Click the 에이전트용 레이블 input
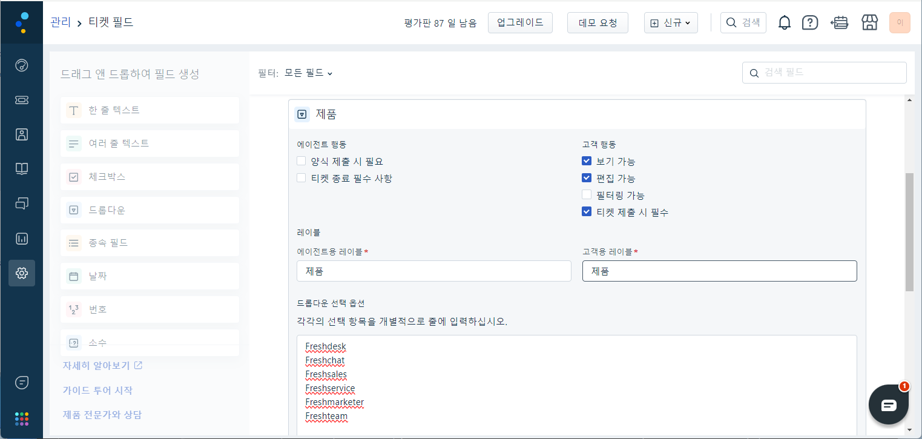Viewport: 922px width, 439px height. (x=434, y=271)
